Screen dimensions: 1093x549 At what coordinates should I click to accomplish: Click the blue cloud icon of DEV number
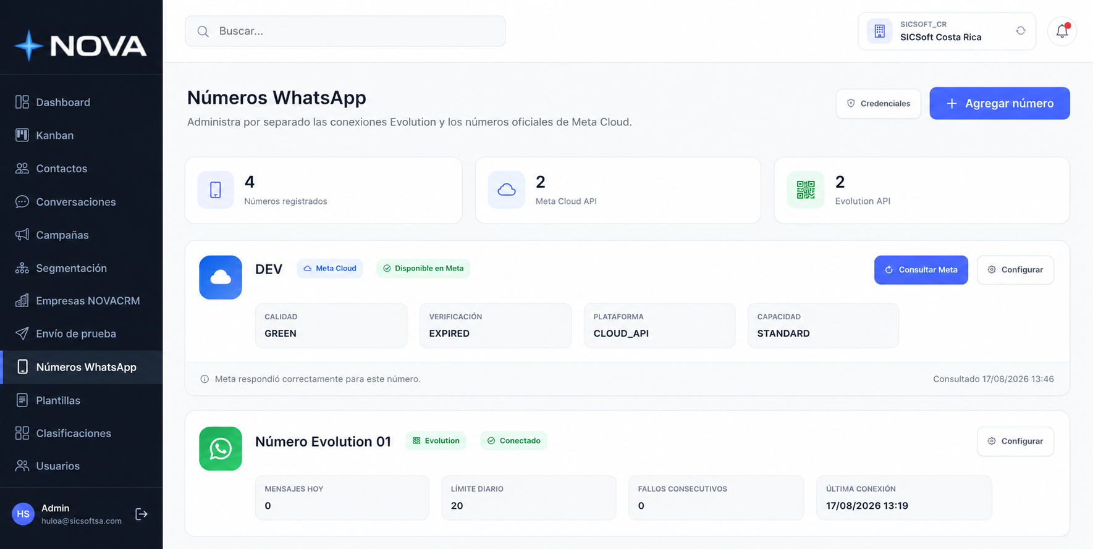tap(221, 277)
